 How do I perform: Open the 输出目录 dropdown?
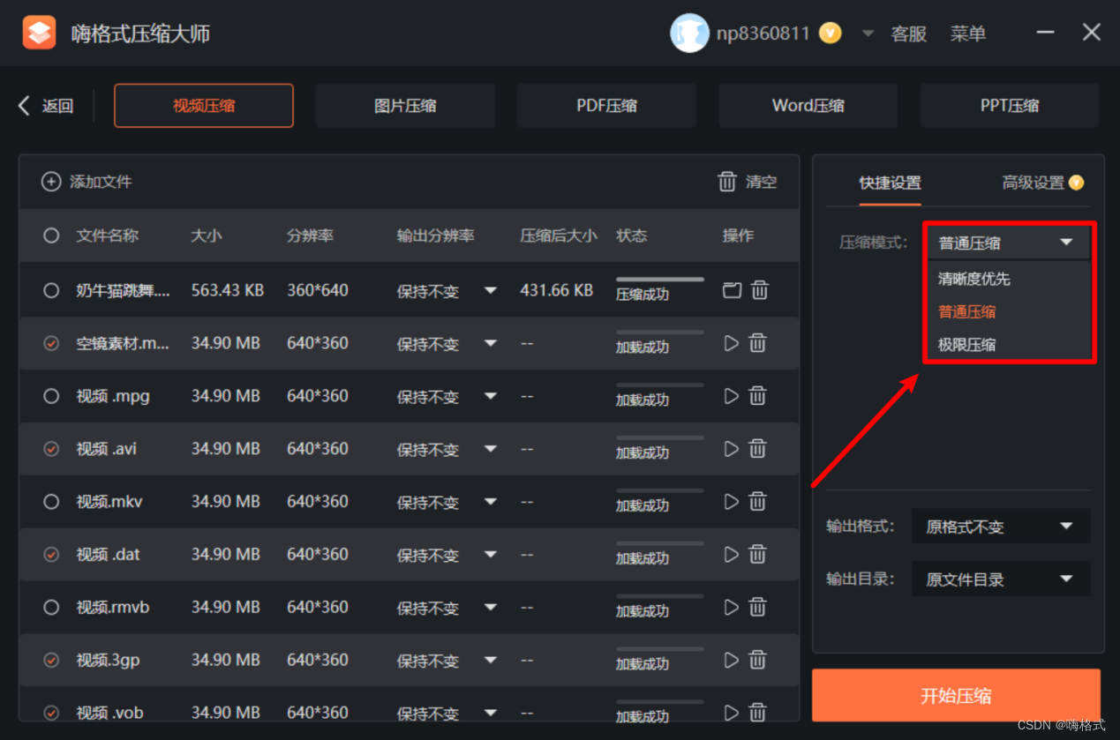point(1001,579)
